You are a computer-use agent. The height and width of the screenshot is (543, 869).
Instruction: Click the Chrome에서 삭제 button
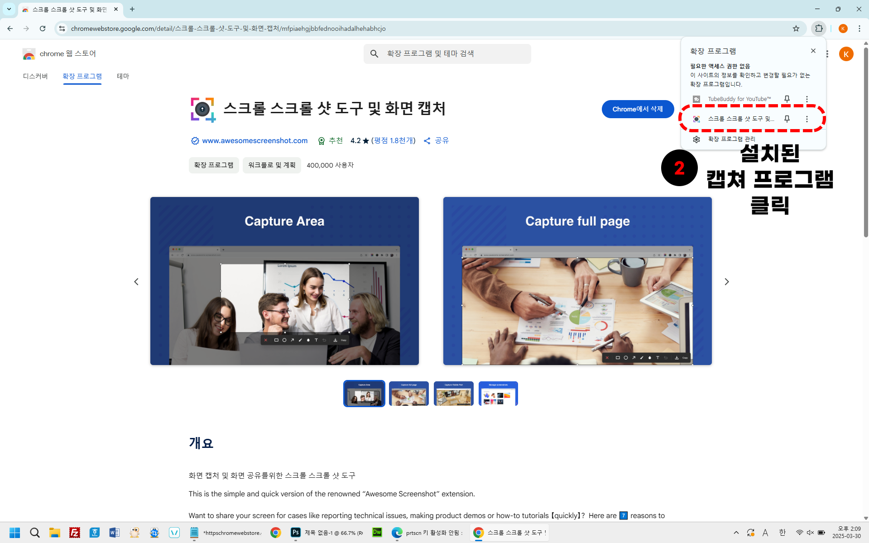point(638,109)
